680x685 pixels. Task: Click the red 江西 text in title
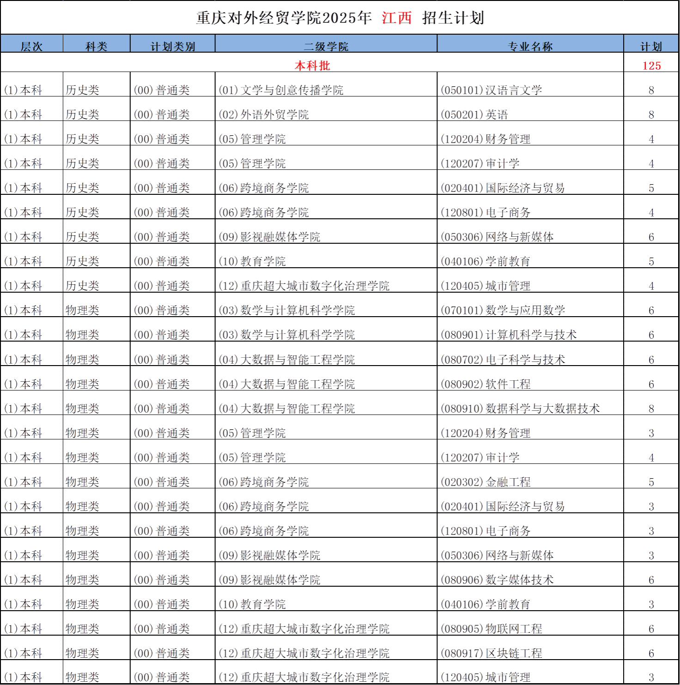click(397, 18)
